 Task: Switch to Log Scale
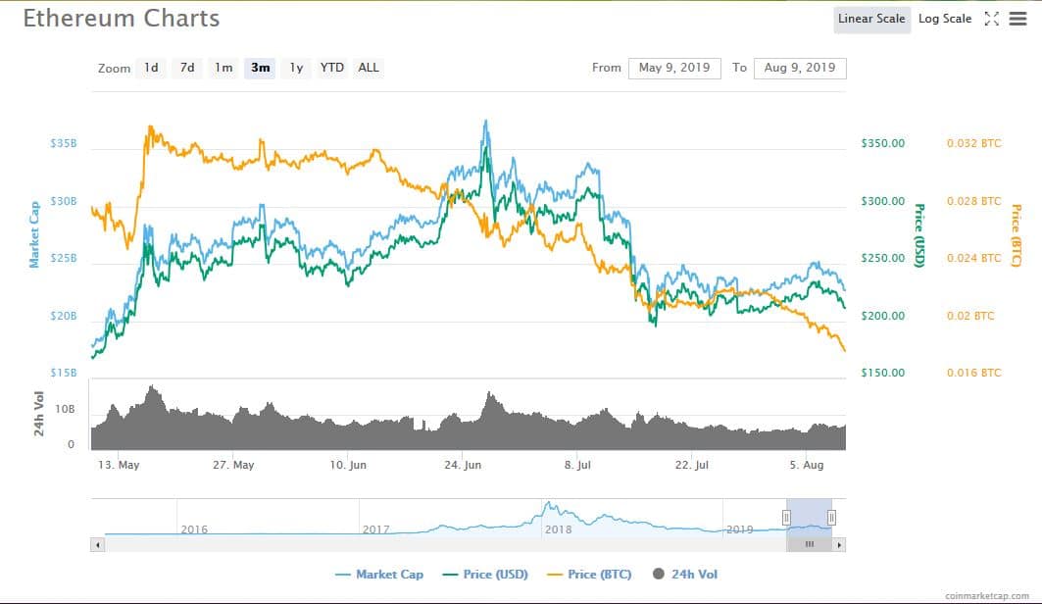pos(944,19)
